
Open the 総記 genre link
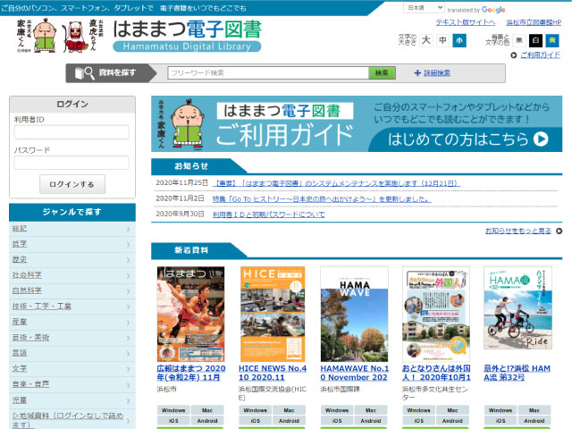coord(20,229)
